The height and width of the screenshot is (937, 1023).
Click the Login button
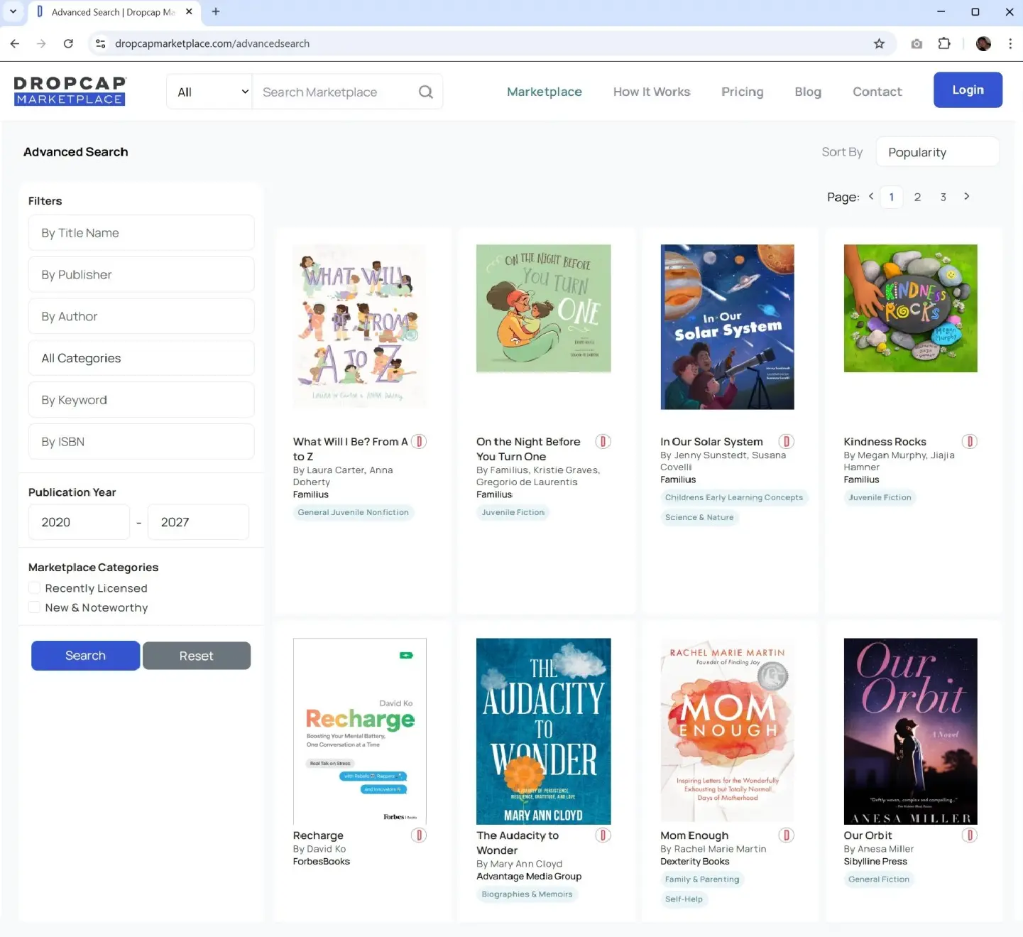(967, 90)
